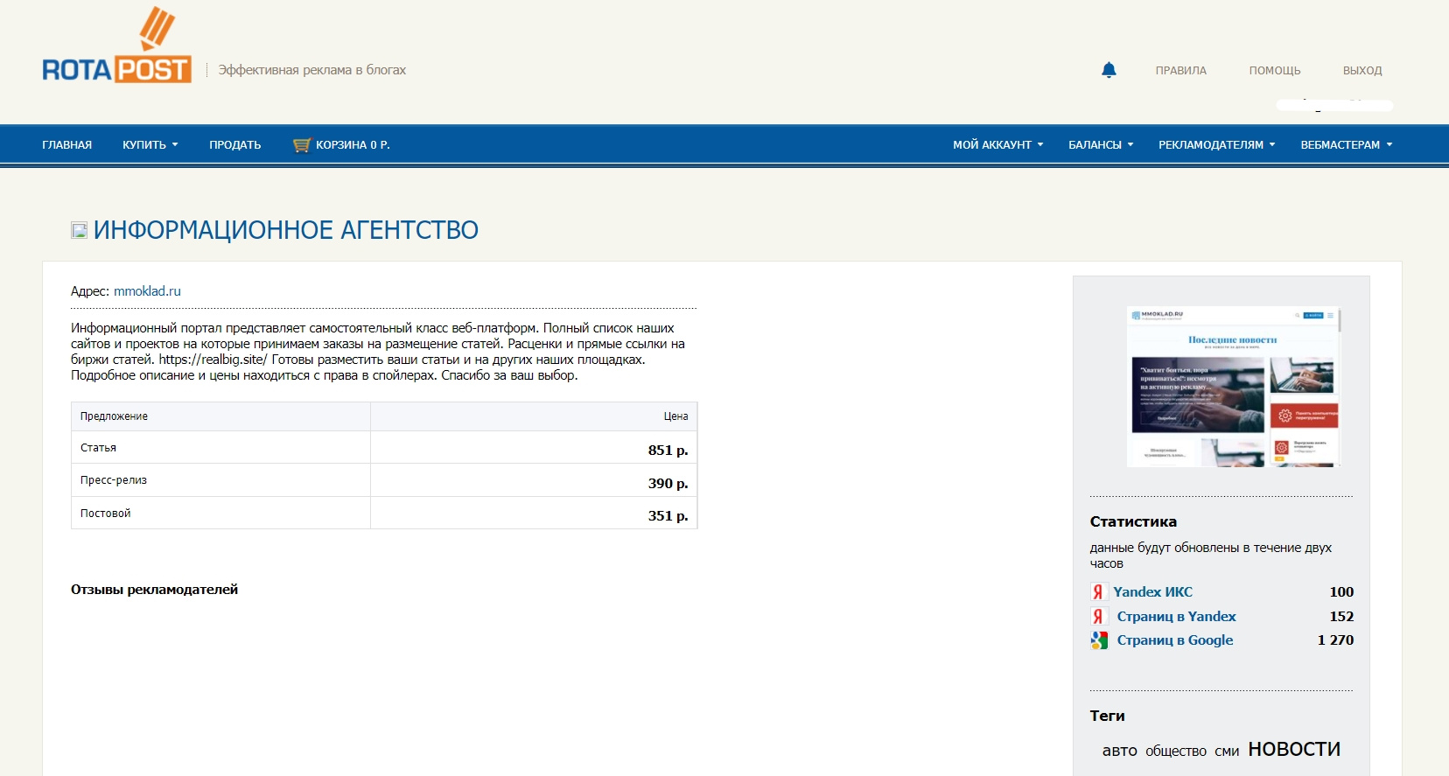Click the 390 р. price value
The height and width of the screenshot is (776, 1449).
[x=668, y=483]
